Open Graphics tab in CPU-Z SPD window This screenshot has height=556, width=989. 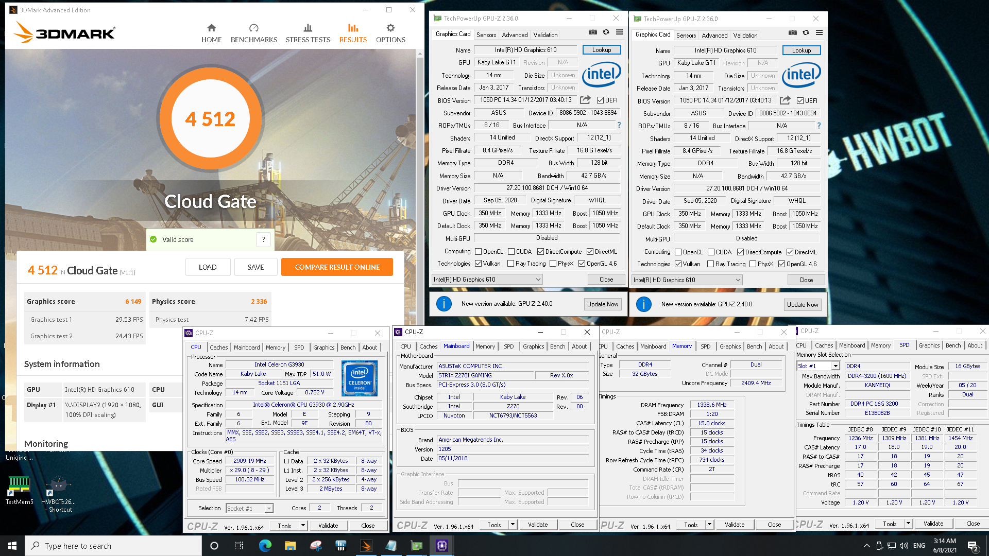coord(929,345)
